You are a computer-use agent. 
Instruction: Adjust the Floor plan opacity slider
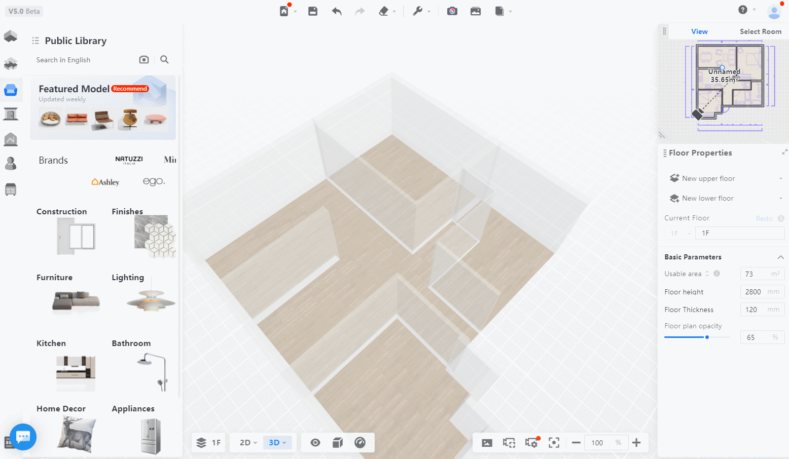tap(707, 337)
